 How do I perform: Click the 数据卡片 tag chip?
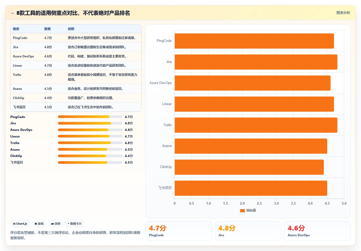pyautogui.click(x=75, y=224)
